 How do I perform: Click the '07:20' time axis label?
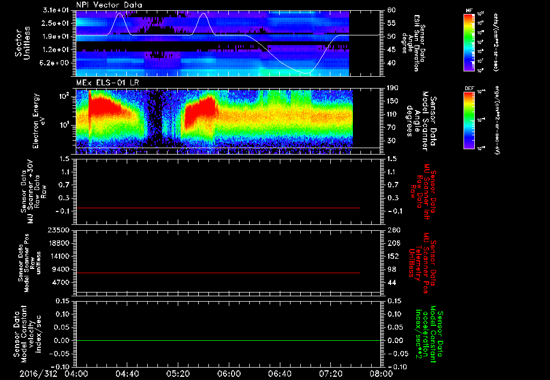(330, 374)
